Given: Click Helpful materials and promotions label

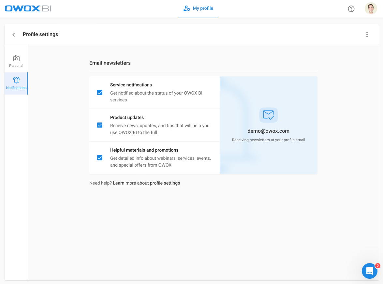Looking at the screenshot, I should tap(144, 150).
